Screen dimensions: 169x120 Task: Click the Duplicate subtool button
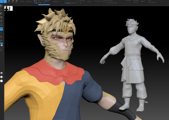143,1
